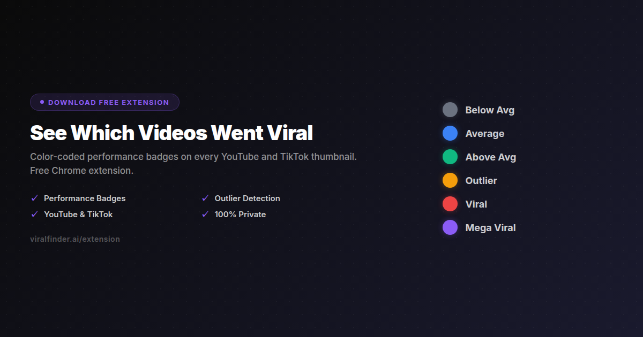The width and height of the screenshot is (643, 337).
Task: Select the blue Average badge dot
Action: pos(450,133)
